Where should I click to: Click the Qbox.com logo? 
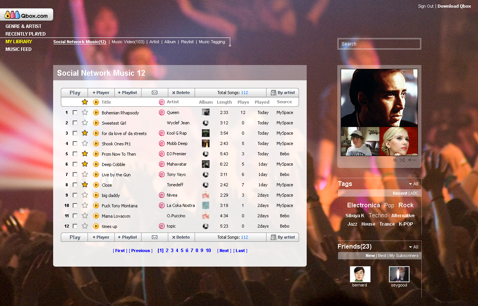[26, 15]
